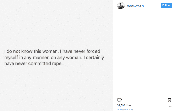This screenshot has width=174, height=111.
Task: Click the line 'have never committed rape'
Action: tap(33, 63)
